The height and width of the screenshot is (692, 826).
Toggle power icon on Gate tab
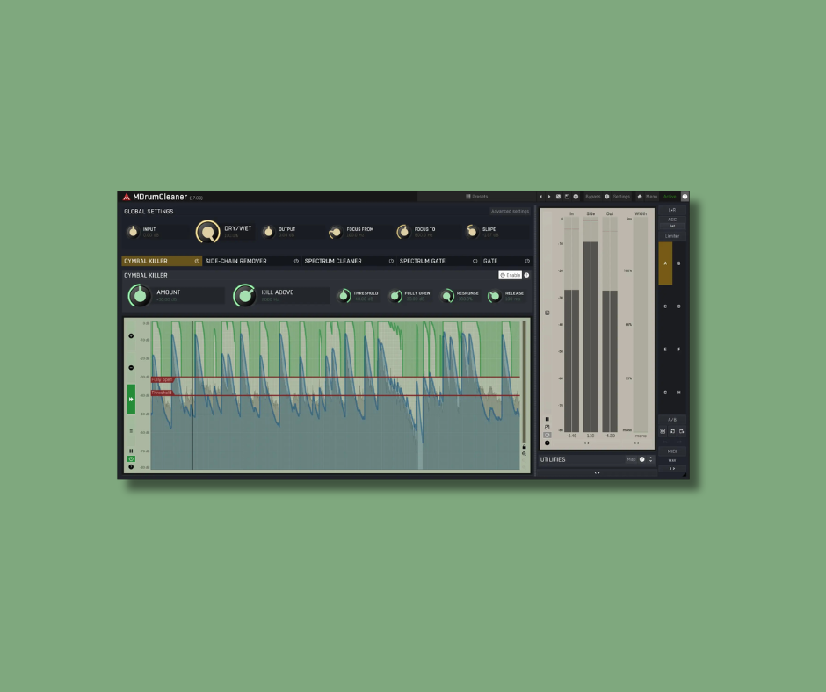[x=526, y=261]
